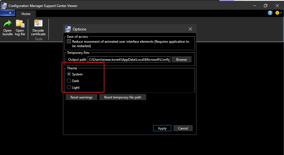Expand the feedback smiley dropdown arrow
284x155 pixels.
point(281,13)
